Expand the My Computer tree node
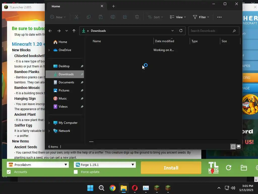The height and width of the screenshot is (194, 258). [x=49, y=123]
